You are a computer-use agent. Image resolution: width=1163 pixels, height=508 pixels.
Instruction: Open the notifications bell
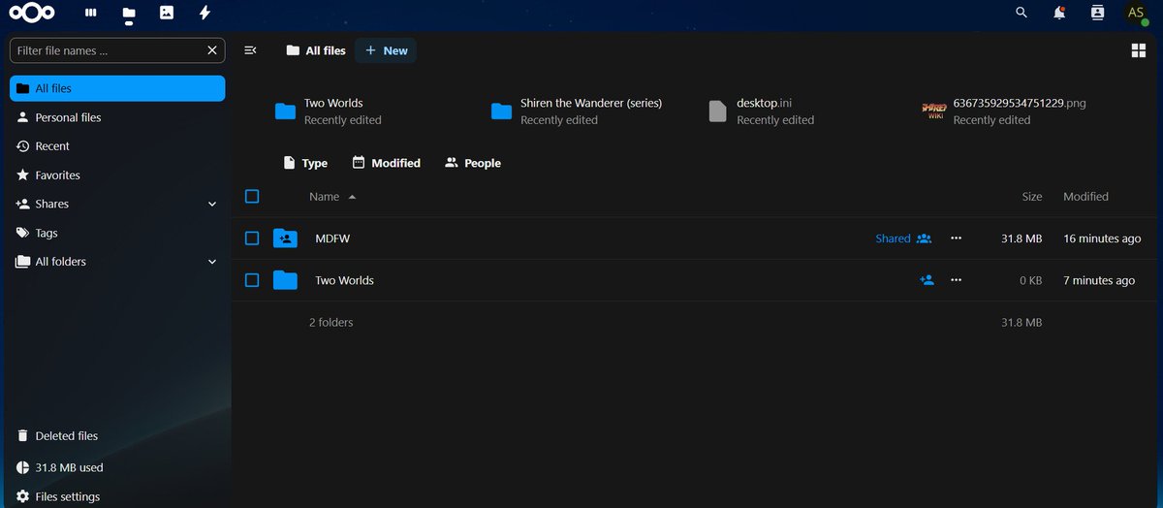[1059, 13]
